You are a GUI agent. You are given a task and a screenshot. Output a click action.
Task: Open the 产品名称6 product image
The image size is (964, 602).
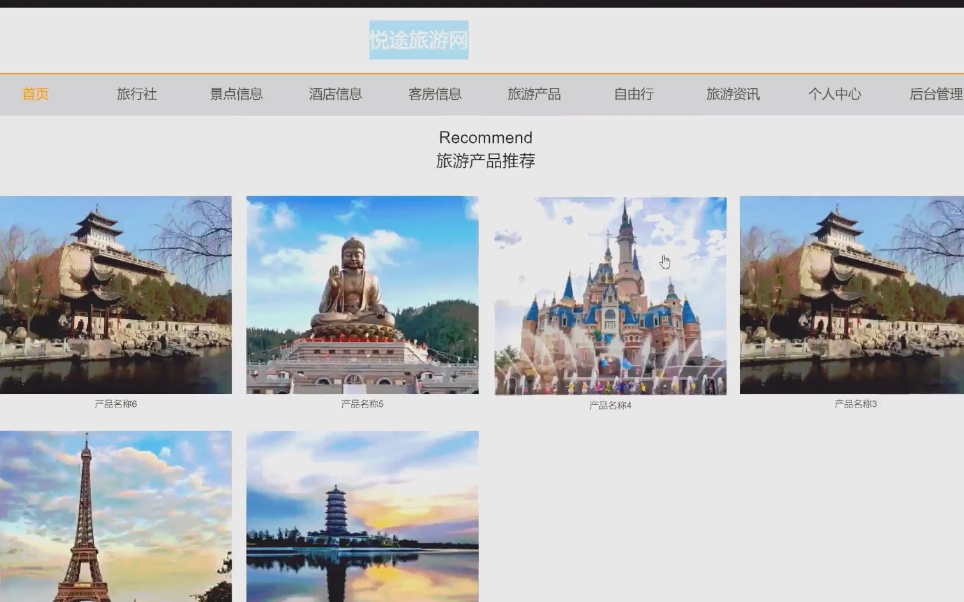[x=116, y=295]
